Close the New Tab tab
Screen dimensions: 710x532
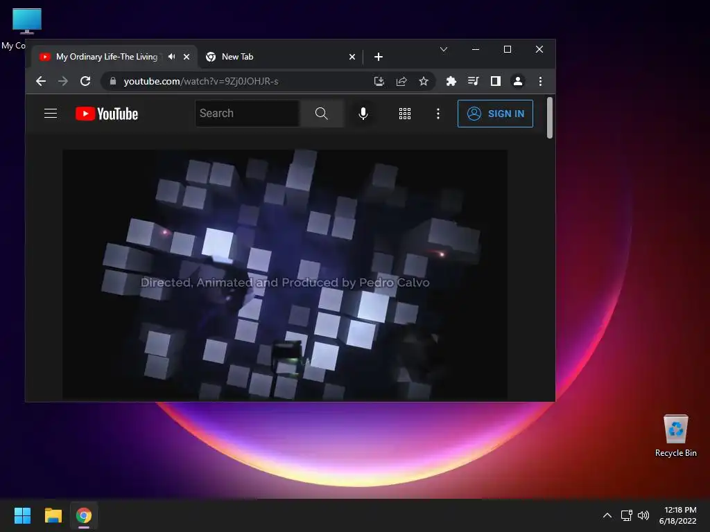[x=352, y=57]
